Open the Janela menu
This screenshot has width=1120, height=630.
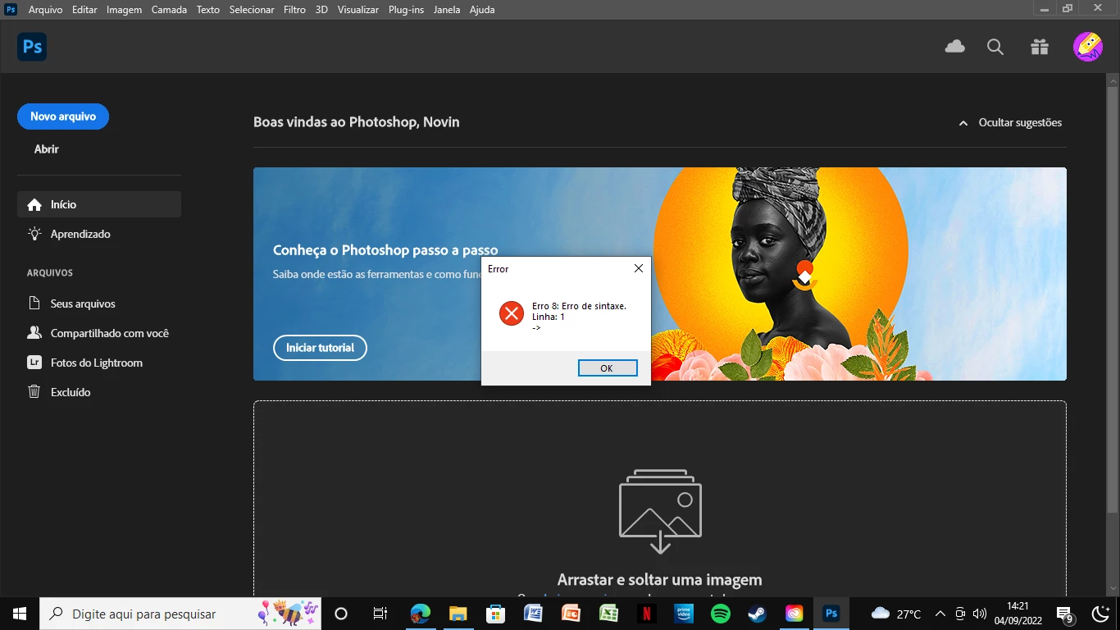(447, 10)
